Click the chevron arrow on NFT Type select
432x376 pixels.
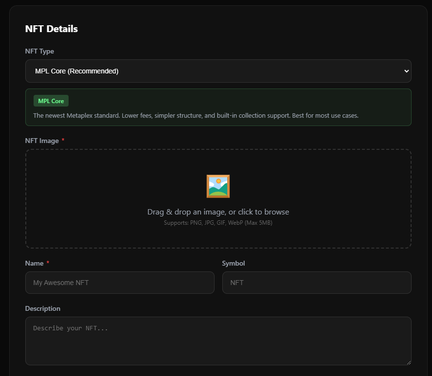pyautogui.click(x=407, y=71)
